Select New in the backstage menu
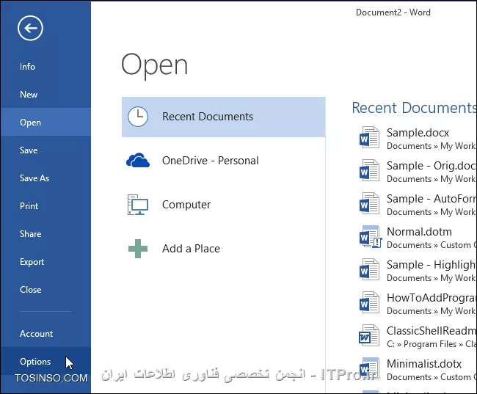477x394 pixels. [x=45, y=95]
